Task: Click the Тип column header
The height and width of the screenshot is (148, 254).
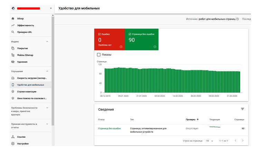Action: [132, 119]
